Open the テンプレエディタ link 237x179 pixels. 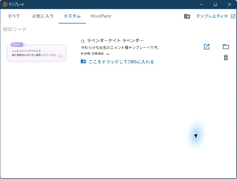pos(212,16)
